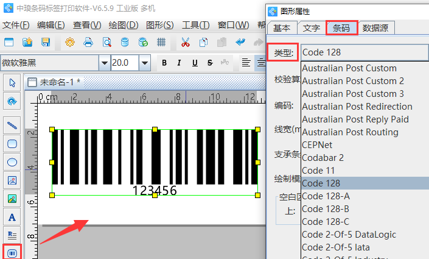The width and height of the screenshot is (429, 259).
Task: Open the 编辑(E) menu
Action: pos(51,25)
